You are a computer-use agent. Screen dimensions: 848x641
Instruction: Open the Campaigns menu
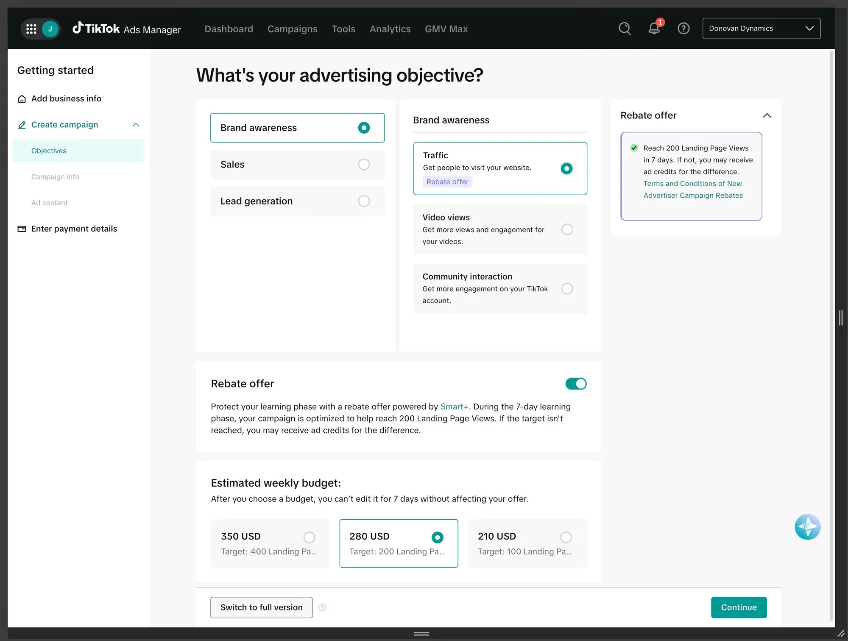coord(292,29)
